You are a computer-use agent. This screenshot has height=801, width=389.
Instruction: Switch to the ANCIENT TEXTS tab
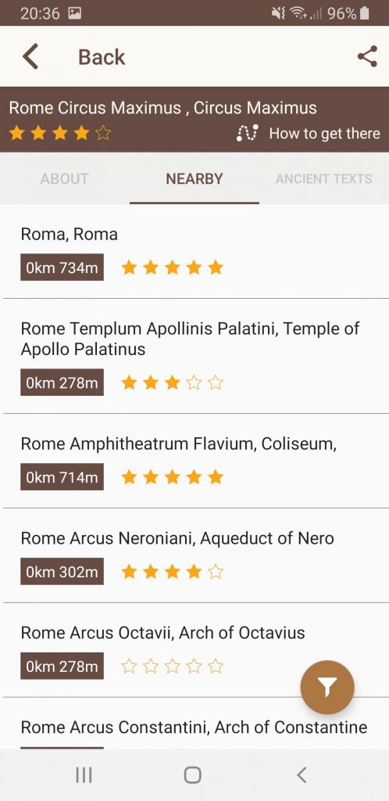coord(323,179)
